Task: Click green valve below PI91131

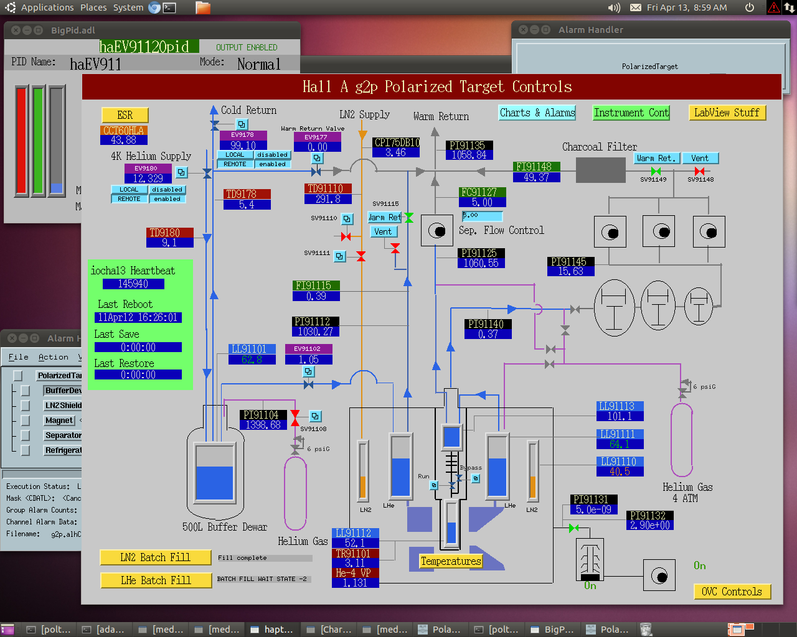Action: click(573, 528)
